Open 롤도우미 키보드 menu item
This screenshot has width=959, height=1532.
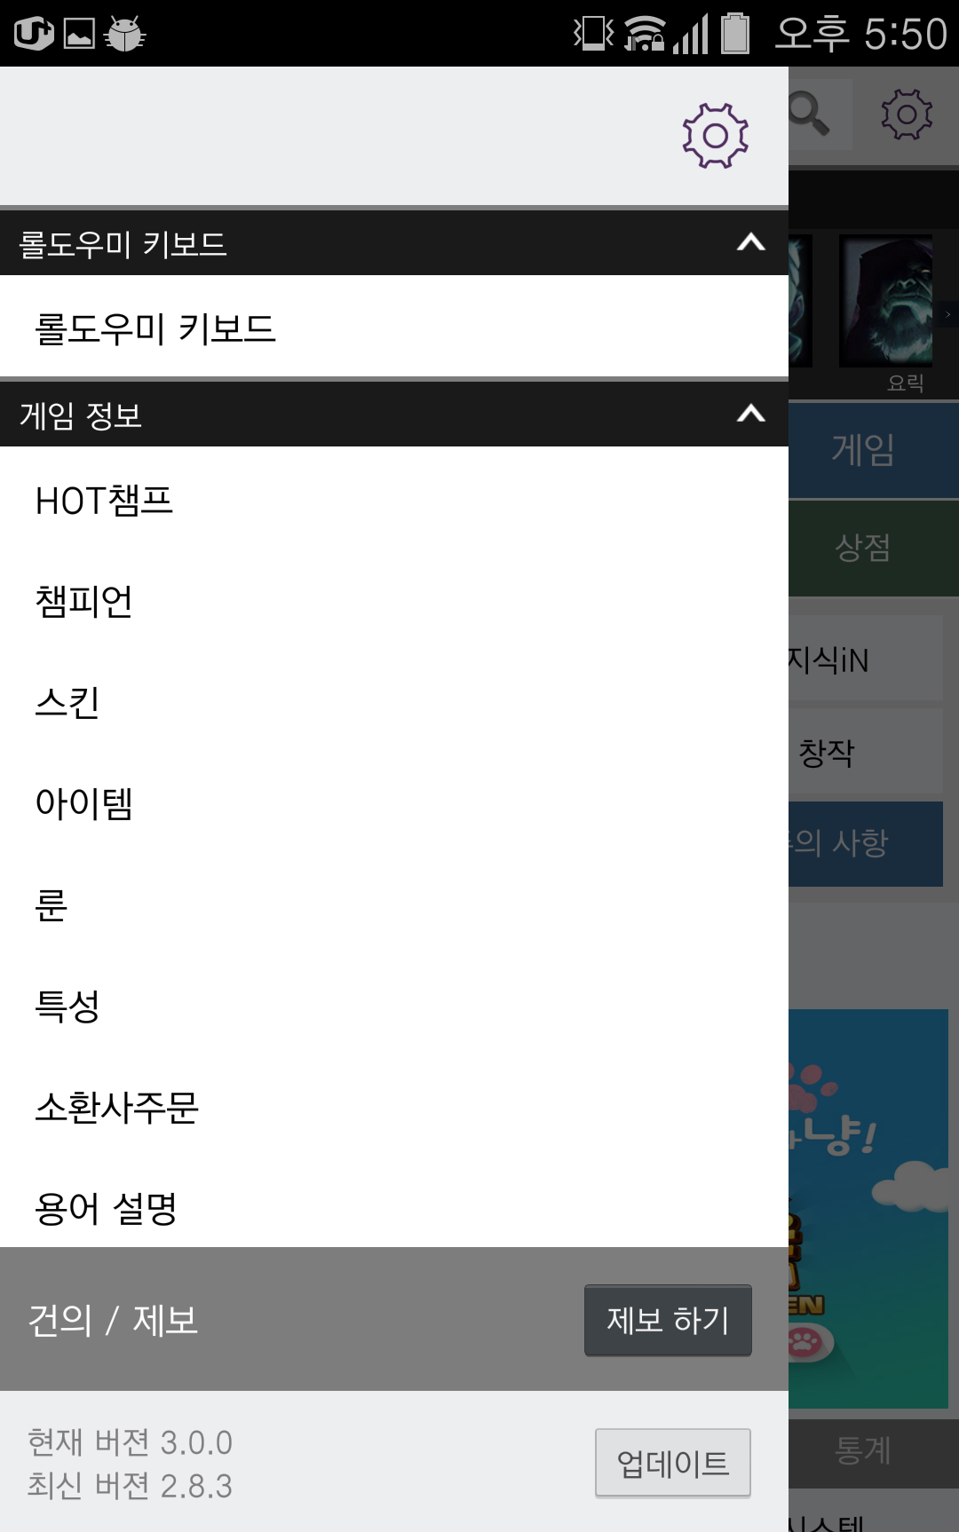(x=394, y=328)
